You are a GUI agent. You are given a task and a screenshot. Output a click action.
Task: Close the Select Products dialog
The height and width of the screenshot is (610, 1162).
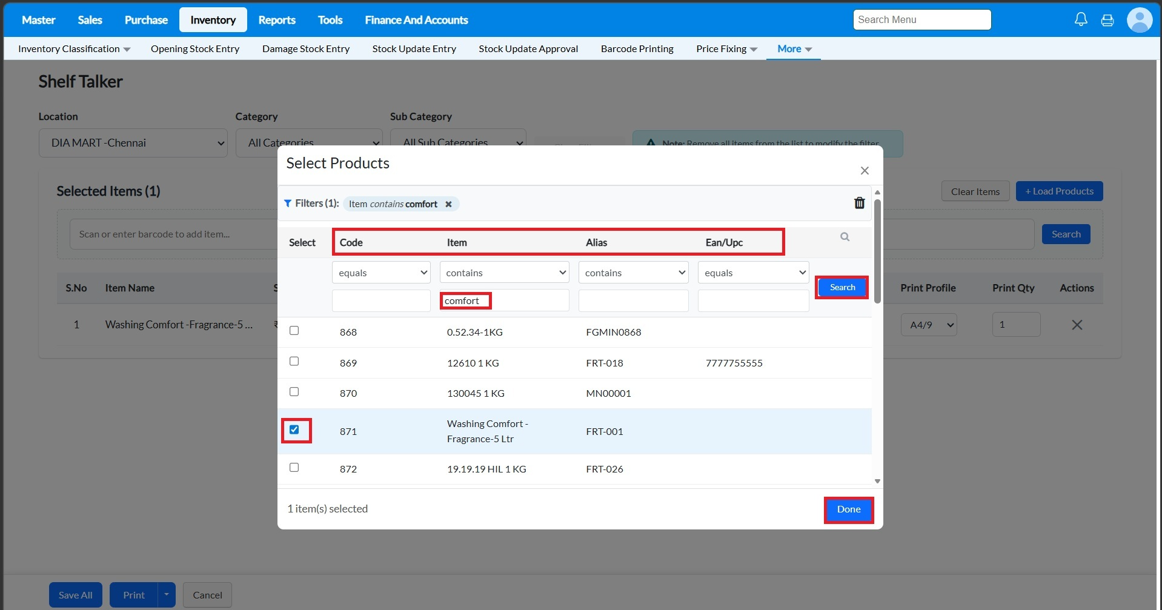pos(865,171)
